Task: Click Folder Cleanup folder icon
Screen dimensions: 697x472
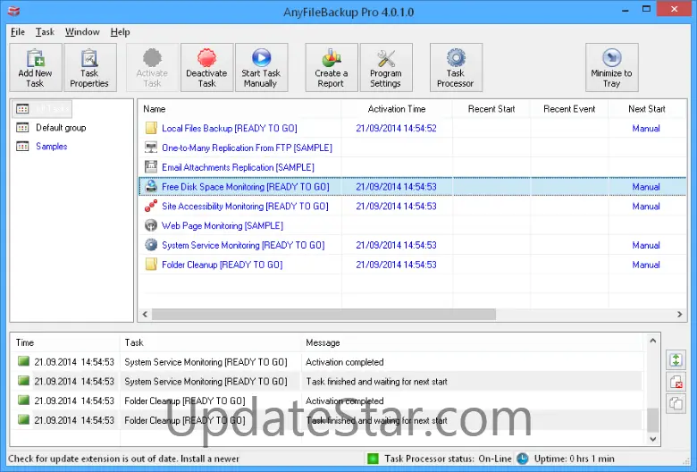Action: 151,265
